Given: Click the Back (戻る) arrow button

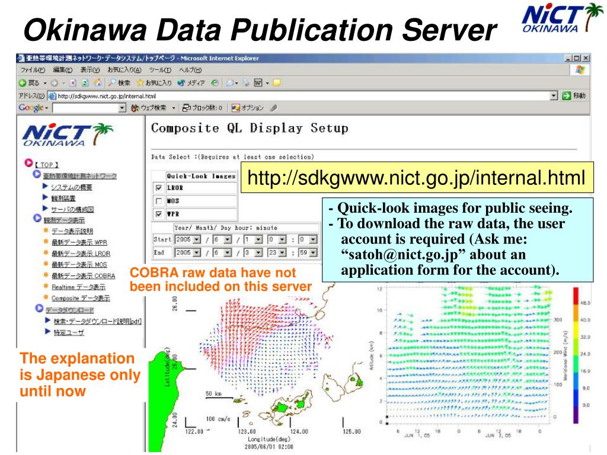Looking at the screenshot, I should click(x=29, y=83).
